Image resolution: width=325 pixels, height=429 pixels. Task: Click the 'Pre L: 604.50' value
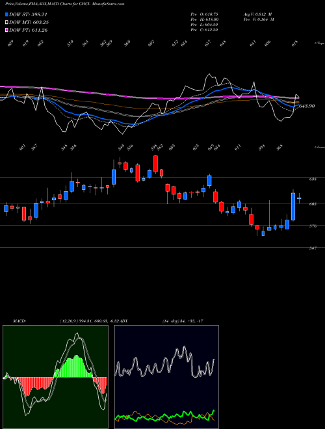[204, 25]
